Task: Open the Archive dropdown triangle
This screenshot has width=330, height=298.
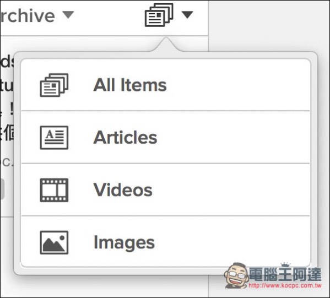Action: [68, 15]
